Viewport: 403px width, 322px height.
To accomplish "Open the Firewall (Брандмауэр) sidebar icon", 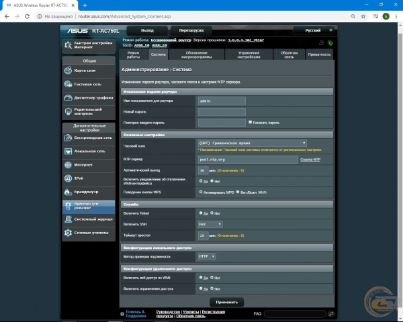I will (x=69, y=191).
